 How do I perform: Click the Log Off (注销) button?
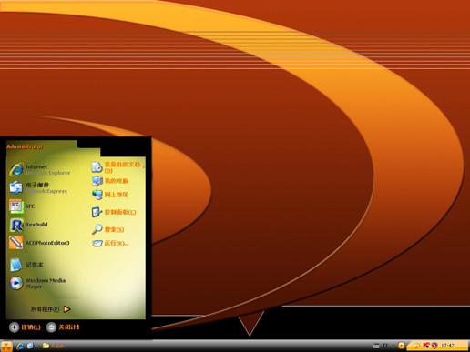(x=25, y=327)
